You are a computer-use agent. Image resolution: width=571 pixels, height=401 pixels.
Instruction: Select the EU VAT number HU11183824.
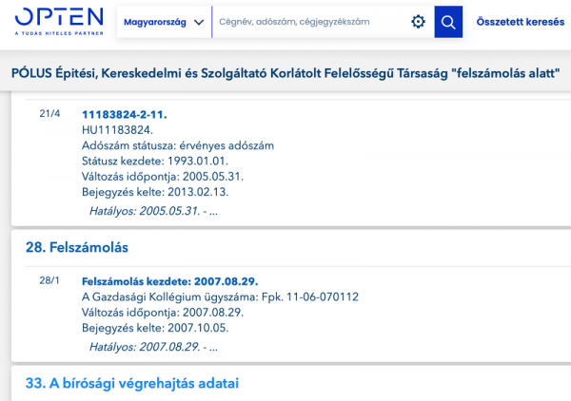[117, 130]
